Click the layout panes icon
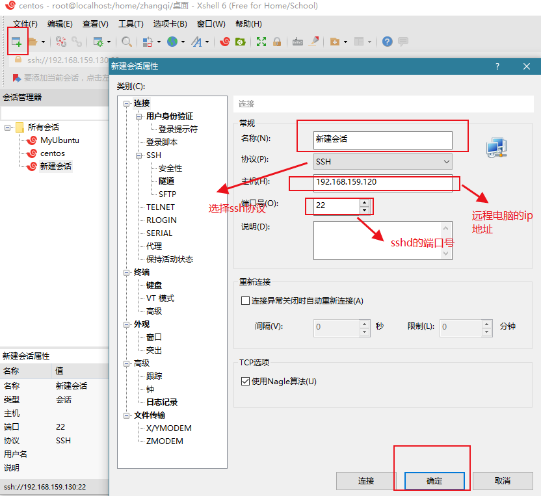 (x=359, y=42)
